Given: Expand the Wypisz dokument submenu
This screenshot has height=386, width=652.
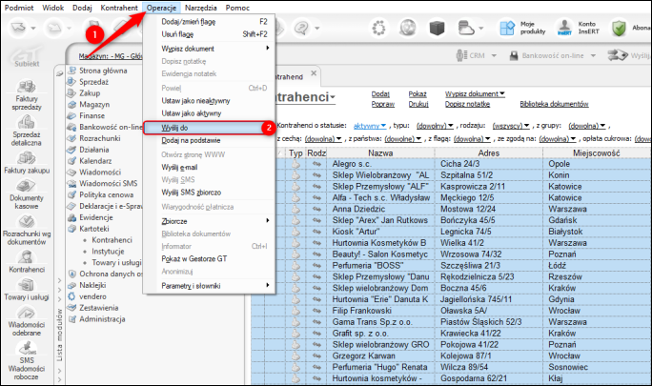Looking at the screenshot, I should 209,49.
